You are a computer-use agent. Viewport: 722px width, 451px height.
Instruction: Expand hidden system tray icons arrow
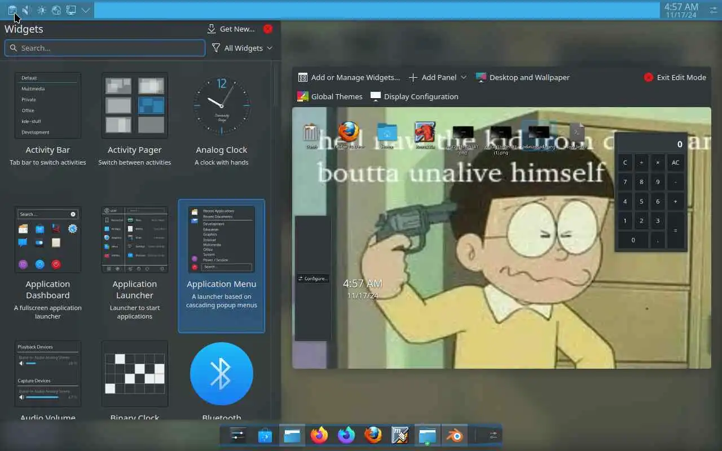(86, 10)
